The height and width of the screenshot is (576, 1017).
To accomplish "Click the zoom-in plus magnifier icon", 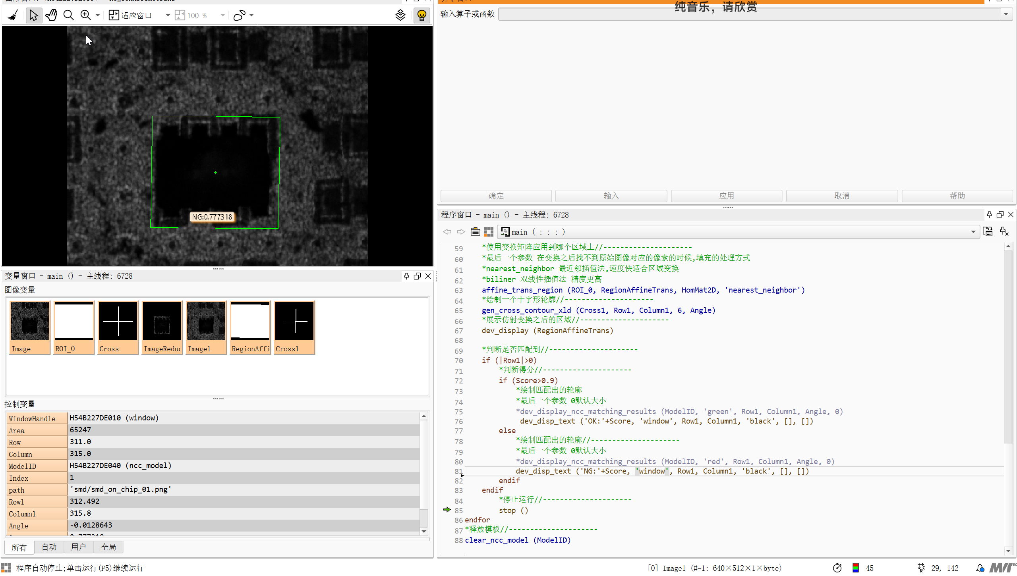I will (86, 15).
